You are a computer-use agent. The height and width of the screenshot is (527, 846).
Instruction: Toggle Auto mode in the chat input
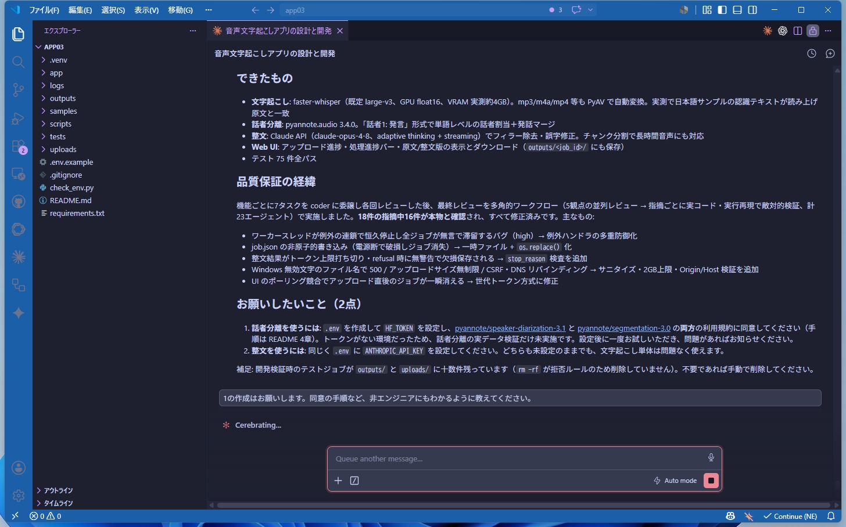point(675,481)
